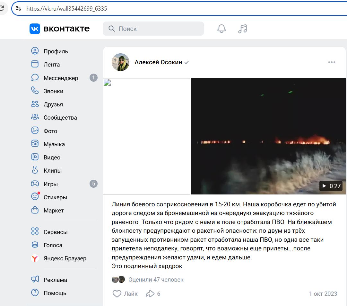Open Сервисы label in sidebar
The height and width of the screenshot is (306, 347).
pos(56,232)
